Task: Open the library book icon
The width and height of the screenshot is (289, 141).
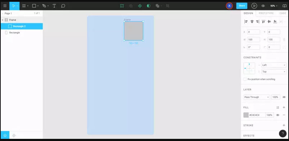Action: point(285,6)
